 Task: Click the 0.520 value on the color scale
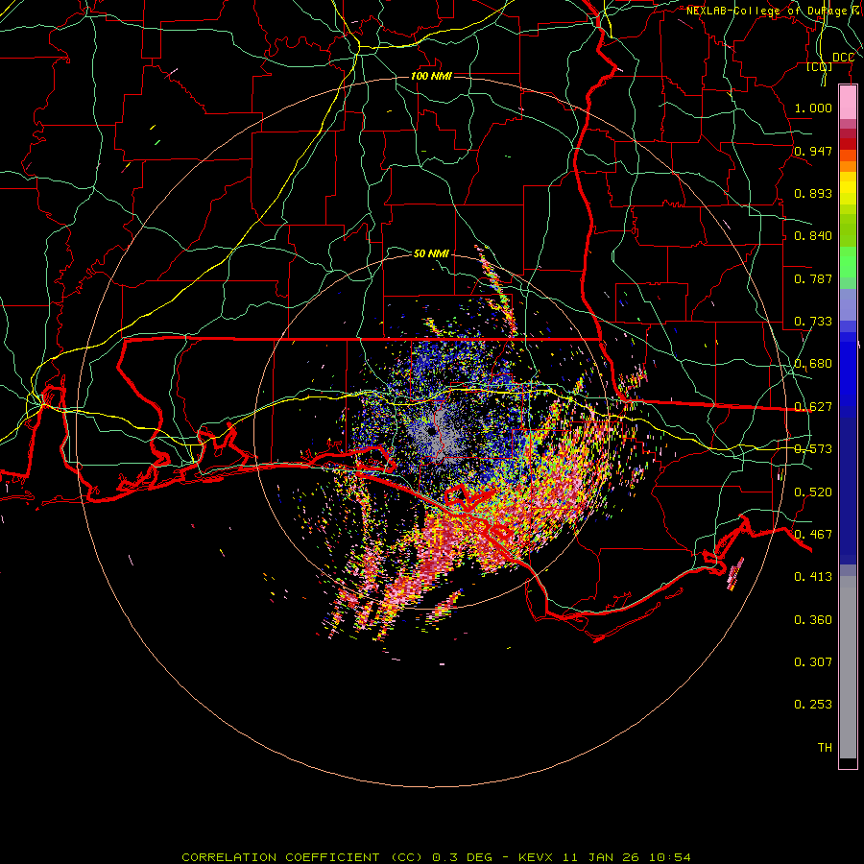pyautogui.click(x=813, y=492)
